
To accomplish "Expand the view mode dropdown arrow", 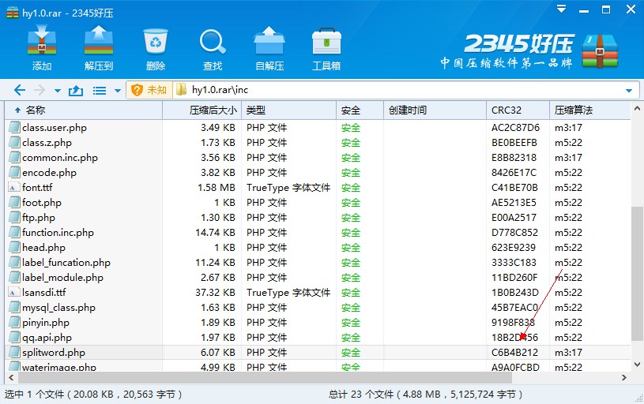I will [118, 91].
